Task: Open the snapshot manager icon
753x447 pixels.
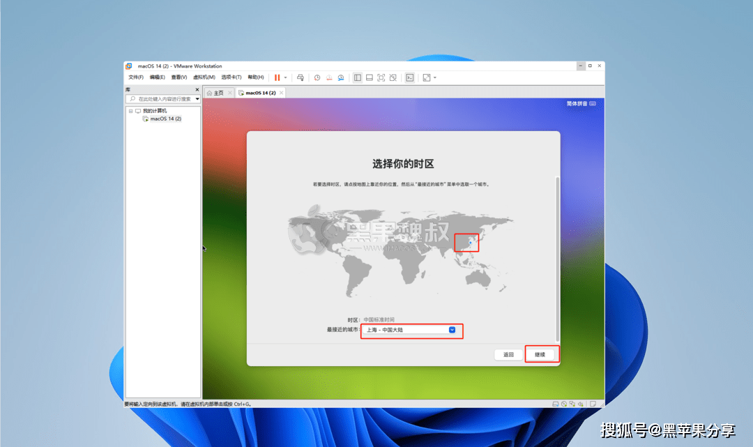Action: (x=340, y=77)
